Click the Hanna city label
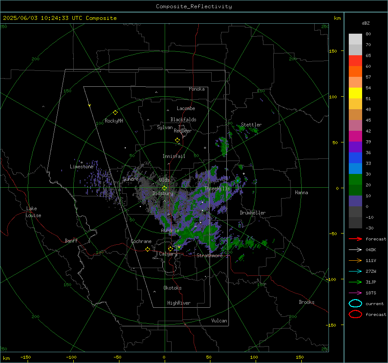This screenshot has height=363, width=388. click(x=301, y=193)
